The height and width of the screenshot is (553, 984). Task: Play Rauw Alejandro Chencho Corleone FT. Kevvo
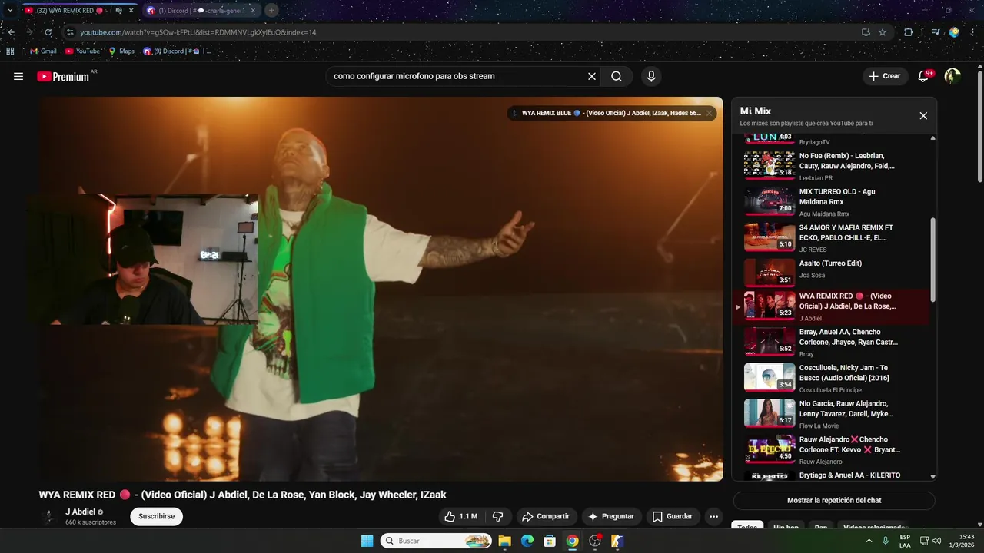[834, 450]
